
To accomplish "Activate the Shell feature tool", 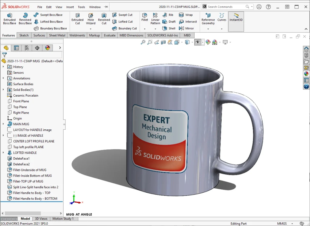I will coord(169,28).
